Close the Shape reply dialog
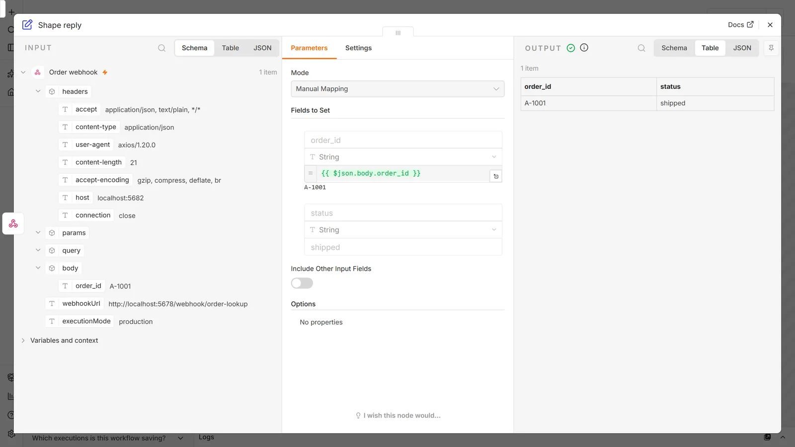Viewport: 795px width, 447px height. pos(770,25)
